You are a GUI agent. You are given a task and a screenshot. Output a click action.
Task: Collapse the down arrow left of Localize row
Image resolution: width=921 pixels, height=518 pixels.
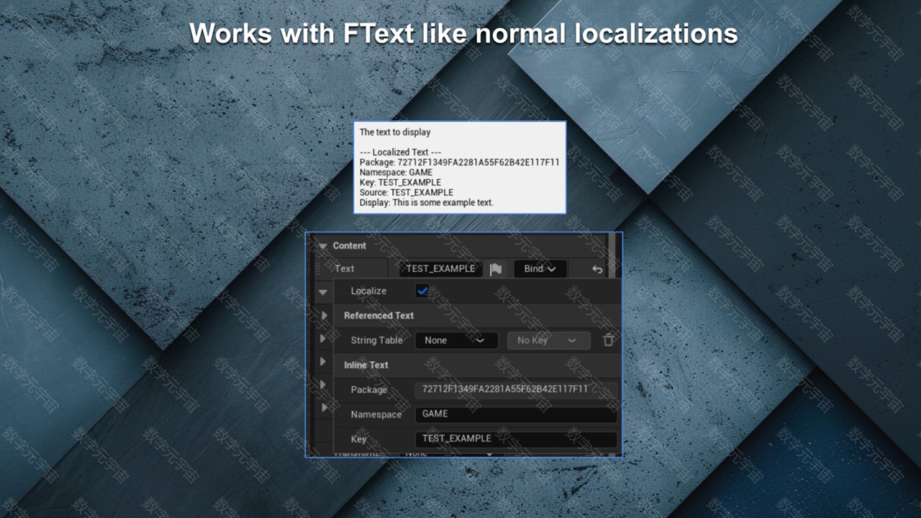[322, 292]
